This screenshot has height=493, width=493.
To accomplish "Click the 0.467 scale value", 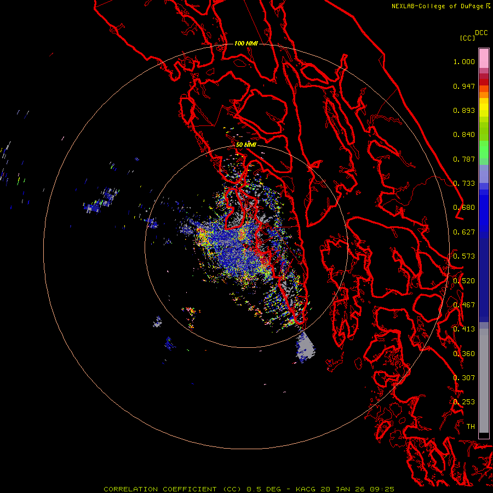I will (x=464, y=305).
